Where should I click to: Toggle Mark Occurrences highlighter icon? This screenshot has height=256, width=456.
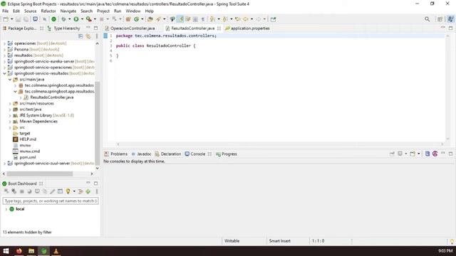click(180, 19)
